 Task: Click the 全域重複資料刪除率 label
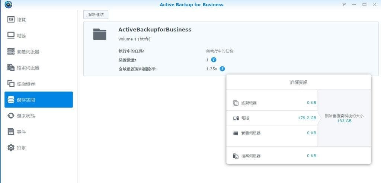pyautogui.click(x=138, y=69)
